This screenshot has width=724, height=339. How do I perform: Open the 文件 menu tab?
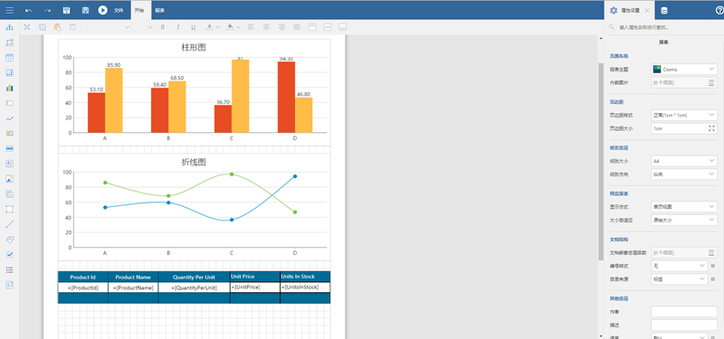(119, 10)
